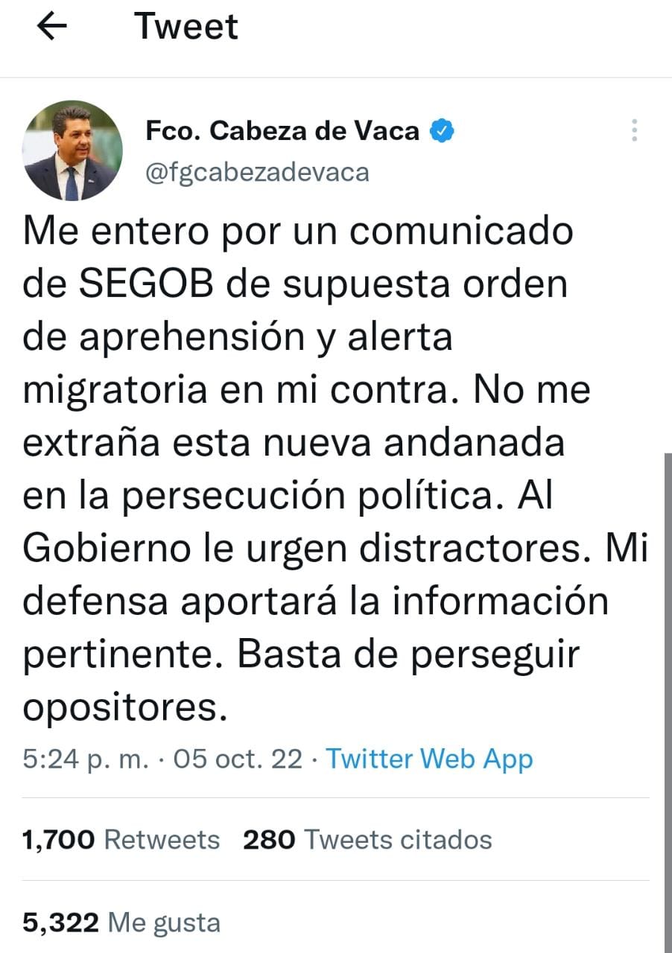Open the profile avatar photo
This screenshot has width=672, height=953.
click(x=72, y=150)
